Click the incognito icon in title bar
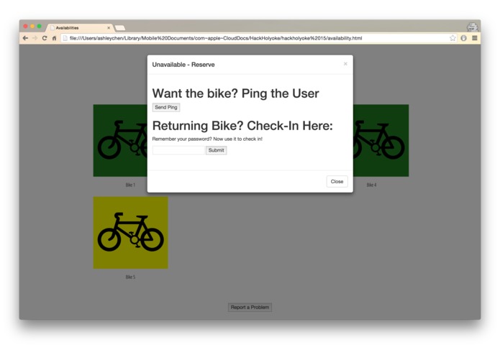This screenshot has height=355, width=500. click(x=472, y=27)
